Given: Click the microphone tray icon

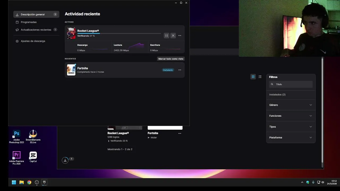Looking at the screenshot, I should (313, 182).
